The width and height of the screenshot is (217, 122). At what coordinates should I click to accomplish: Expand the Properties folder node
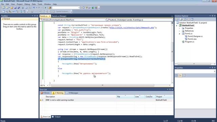point(180,28)
